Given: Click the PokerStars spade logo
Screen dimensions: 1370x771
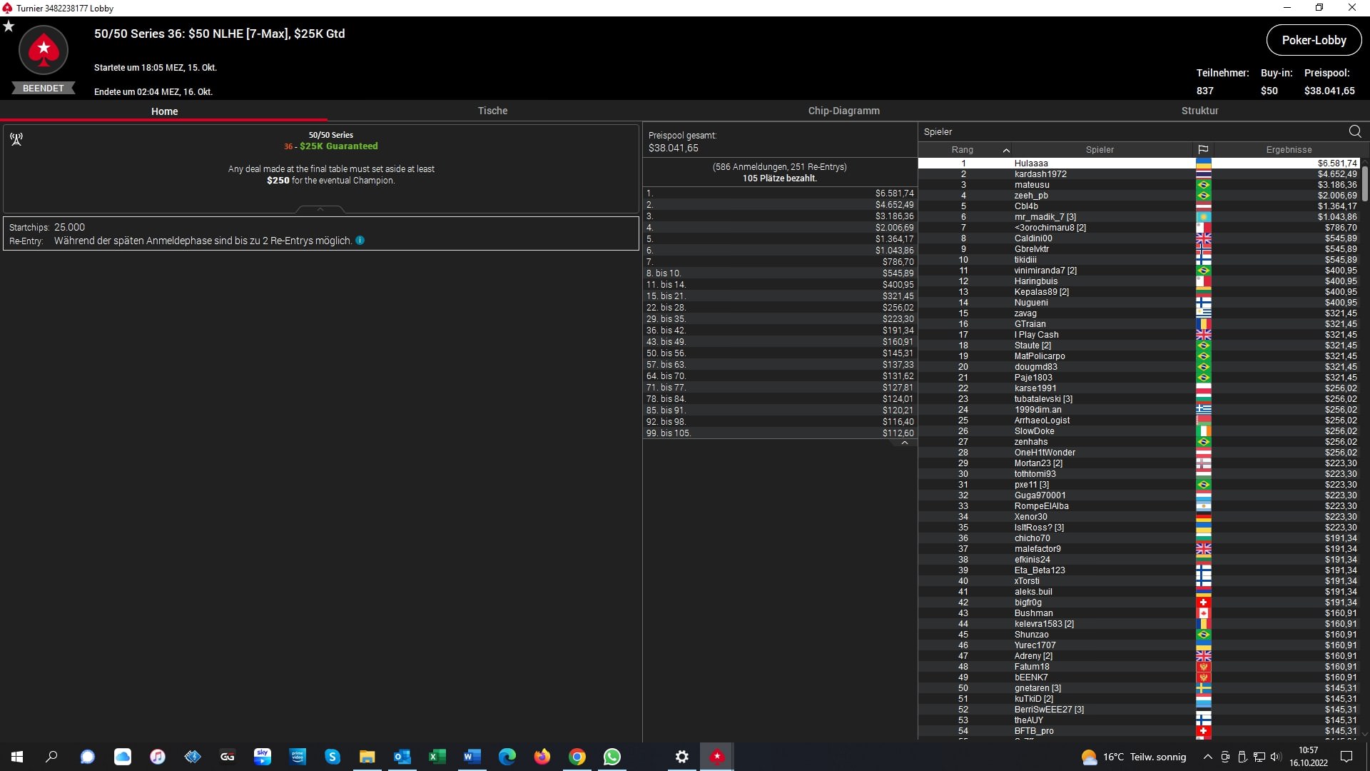Looking at the screenshot, I should click(44, 50).
